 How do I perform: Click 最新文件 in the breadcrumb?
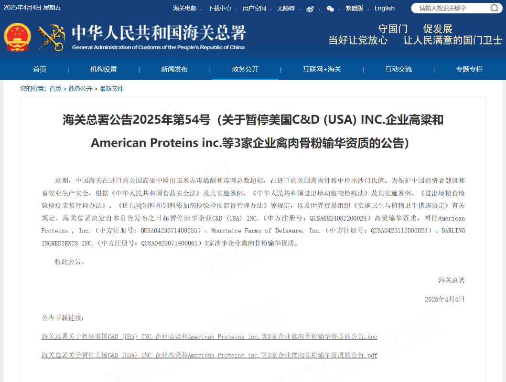pyautogui.click(x=111, y=89)
